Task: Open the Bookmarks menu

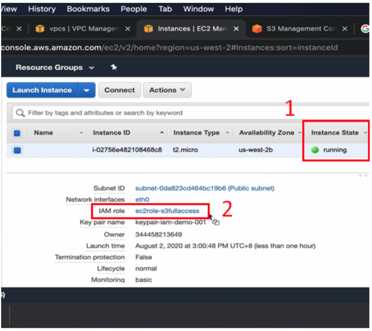Action: (88, 9)
